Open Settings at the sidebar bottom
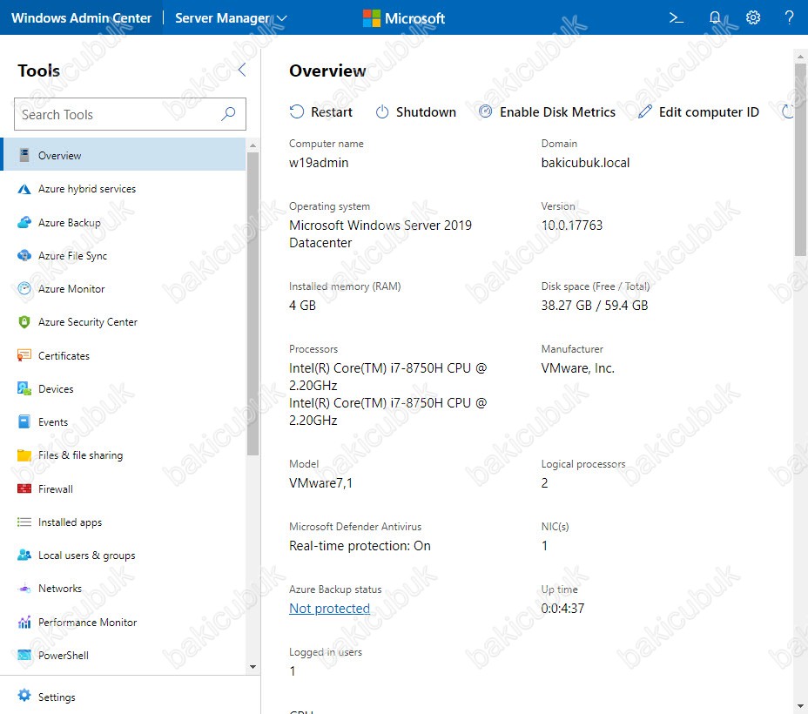The width and height of the screenshot is (808, 714). tap(130, 697)
